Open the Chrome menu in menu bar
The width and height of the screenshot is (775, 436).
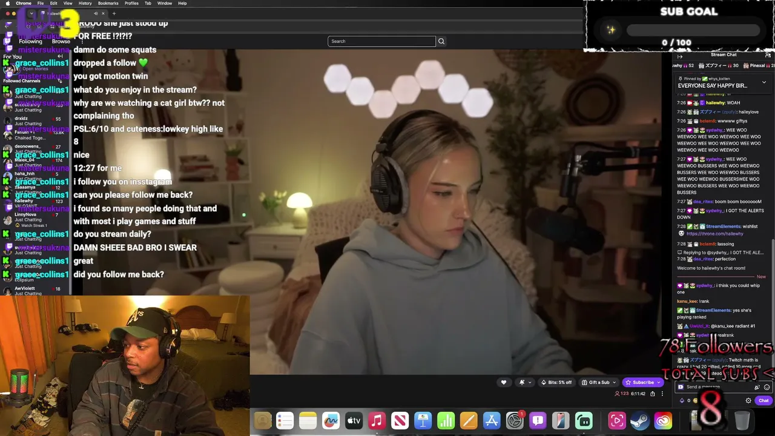click(x=24, y=3)
